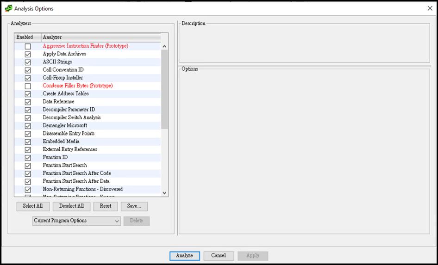Disable Decompiler Parameter ID checkbox
Screen dimensions: 438x265
pyautogui.click(x=28, y=110)
